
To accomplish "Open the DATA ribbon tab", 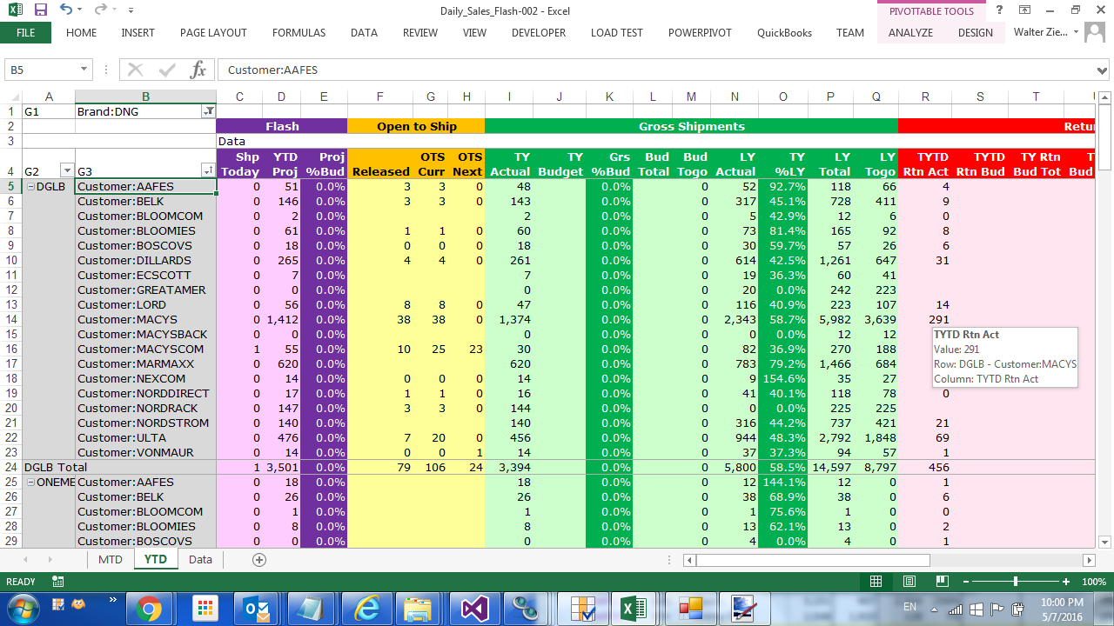I will (x=364, y=33).
